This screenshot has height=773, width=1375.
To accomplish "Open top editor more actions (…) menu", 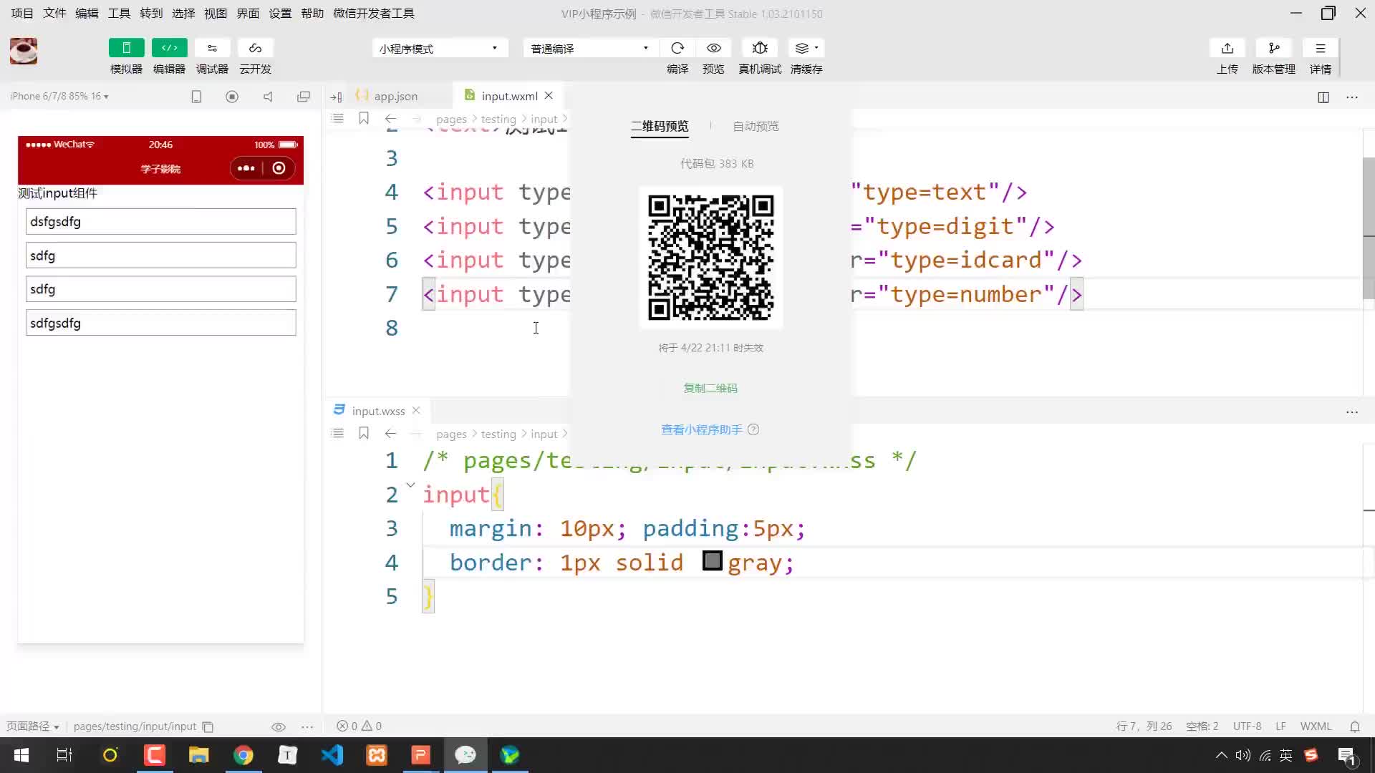I will (1352, 97).
